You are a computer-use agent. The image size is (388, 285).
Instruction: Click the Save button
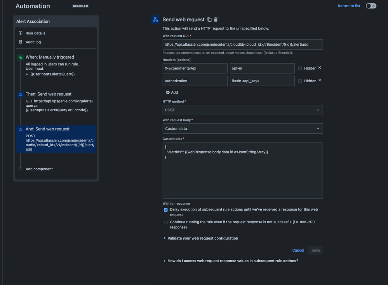coord(315,250)
